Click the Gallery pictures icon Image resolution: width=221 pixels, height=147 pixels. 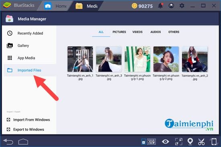10,45
